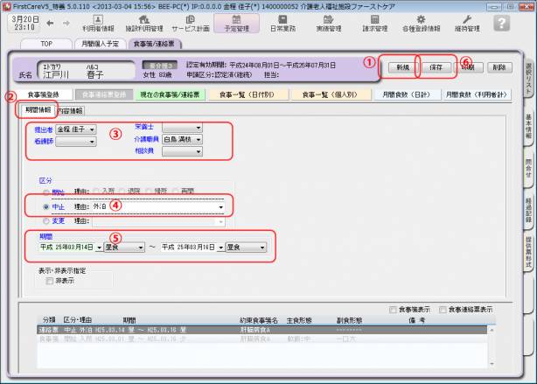The image size is (537, 384).
Task: Open the 日常業務 module
Action: tap(282, 24)
